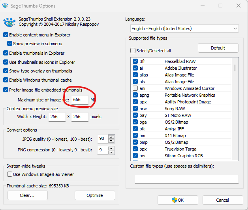The height and width of the screenshot is (210, 248).
Task: Open the Language dropdown
Action: [x=184, y=29]
